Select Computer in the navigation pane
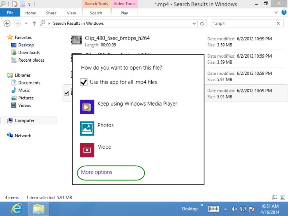The image size is (288, 216). point(28,120)
